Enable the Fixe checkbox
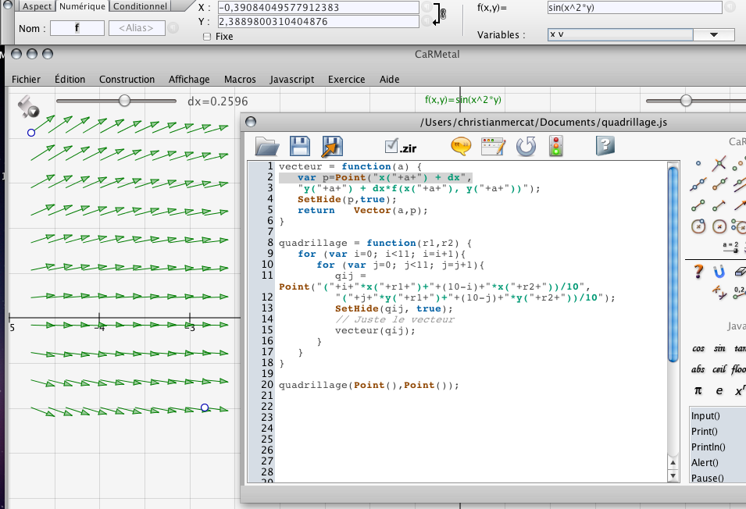 [x=207, y=37]
